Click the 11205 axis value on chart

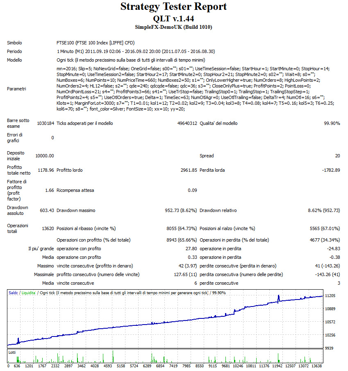tap(330, 296)
